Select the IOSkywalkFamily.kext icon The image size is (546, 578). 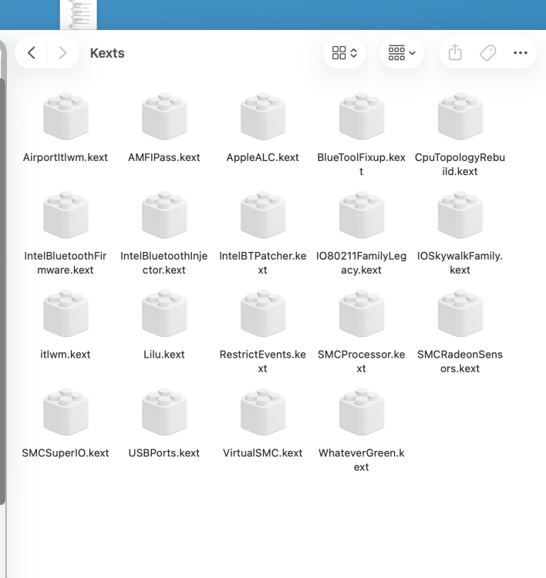pos(460,215)
